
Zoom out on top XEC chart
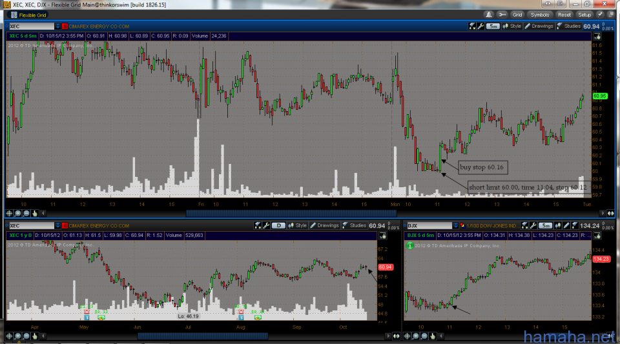click(x=26, y=213)
